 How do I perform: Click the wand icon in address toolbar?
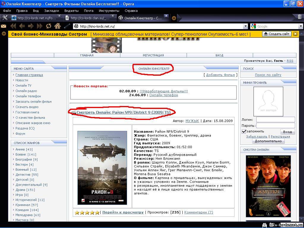click(x=67, y=26)
